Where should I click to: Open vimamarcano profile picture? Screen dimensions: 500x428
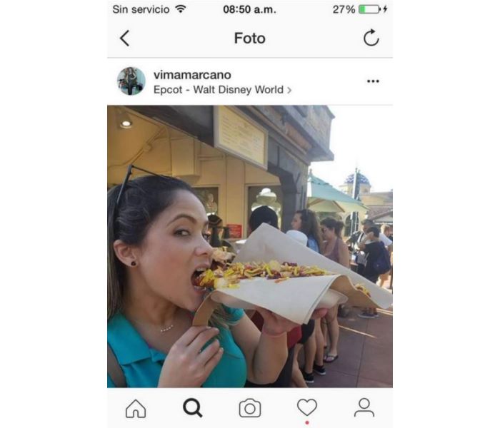(131, 81)
